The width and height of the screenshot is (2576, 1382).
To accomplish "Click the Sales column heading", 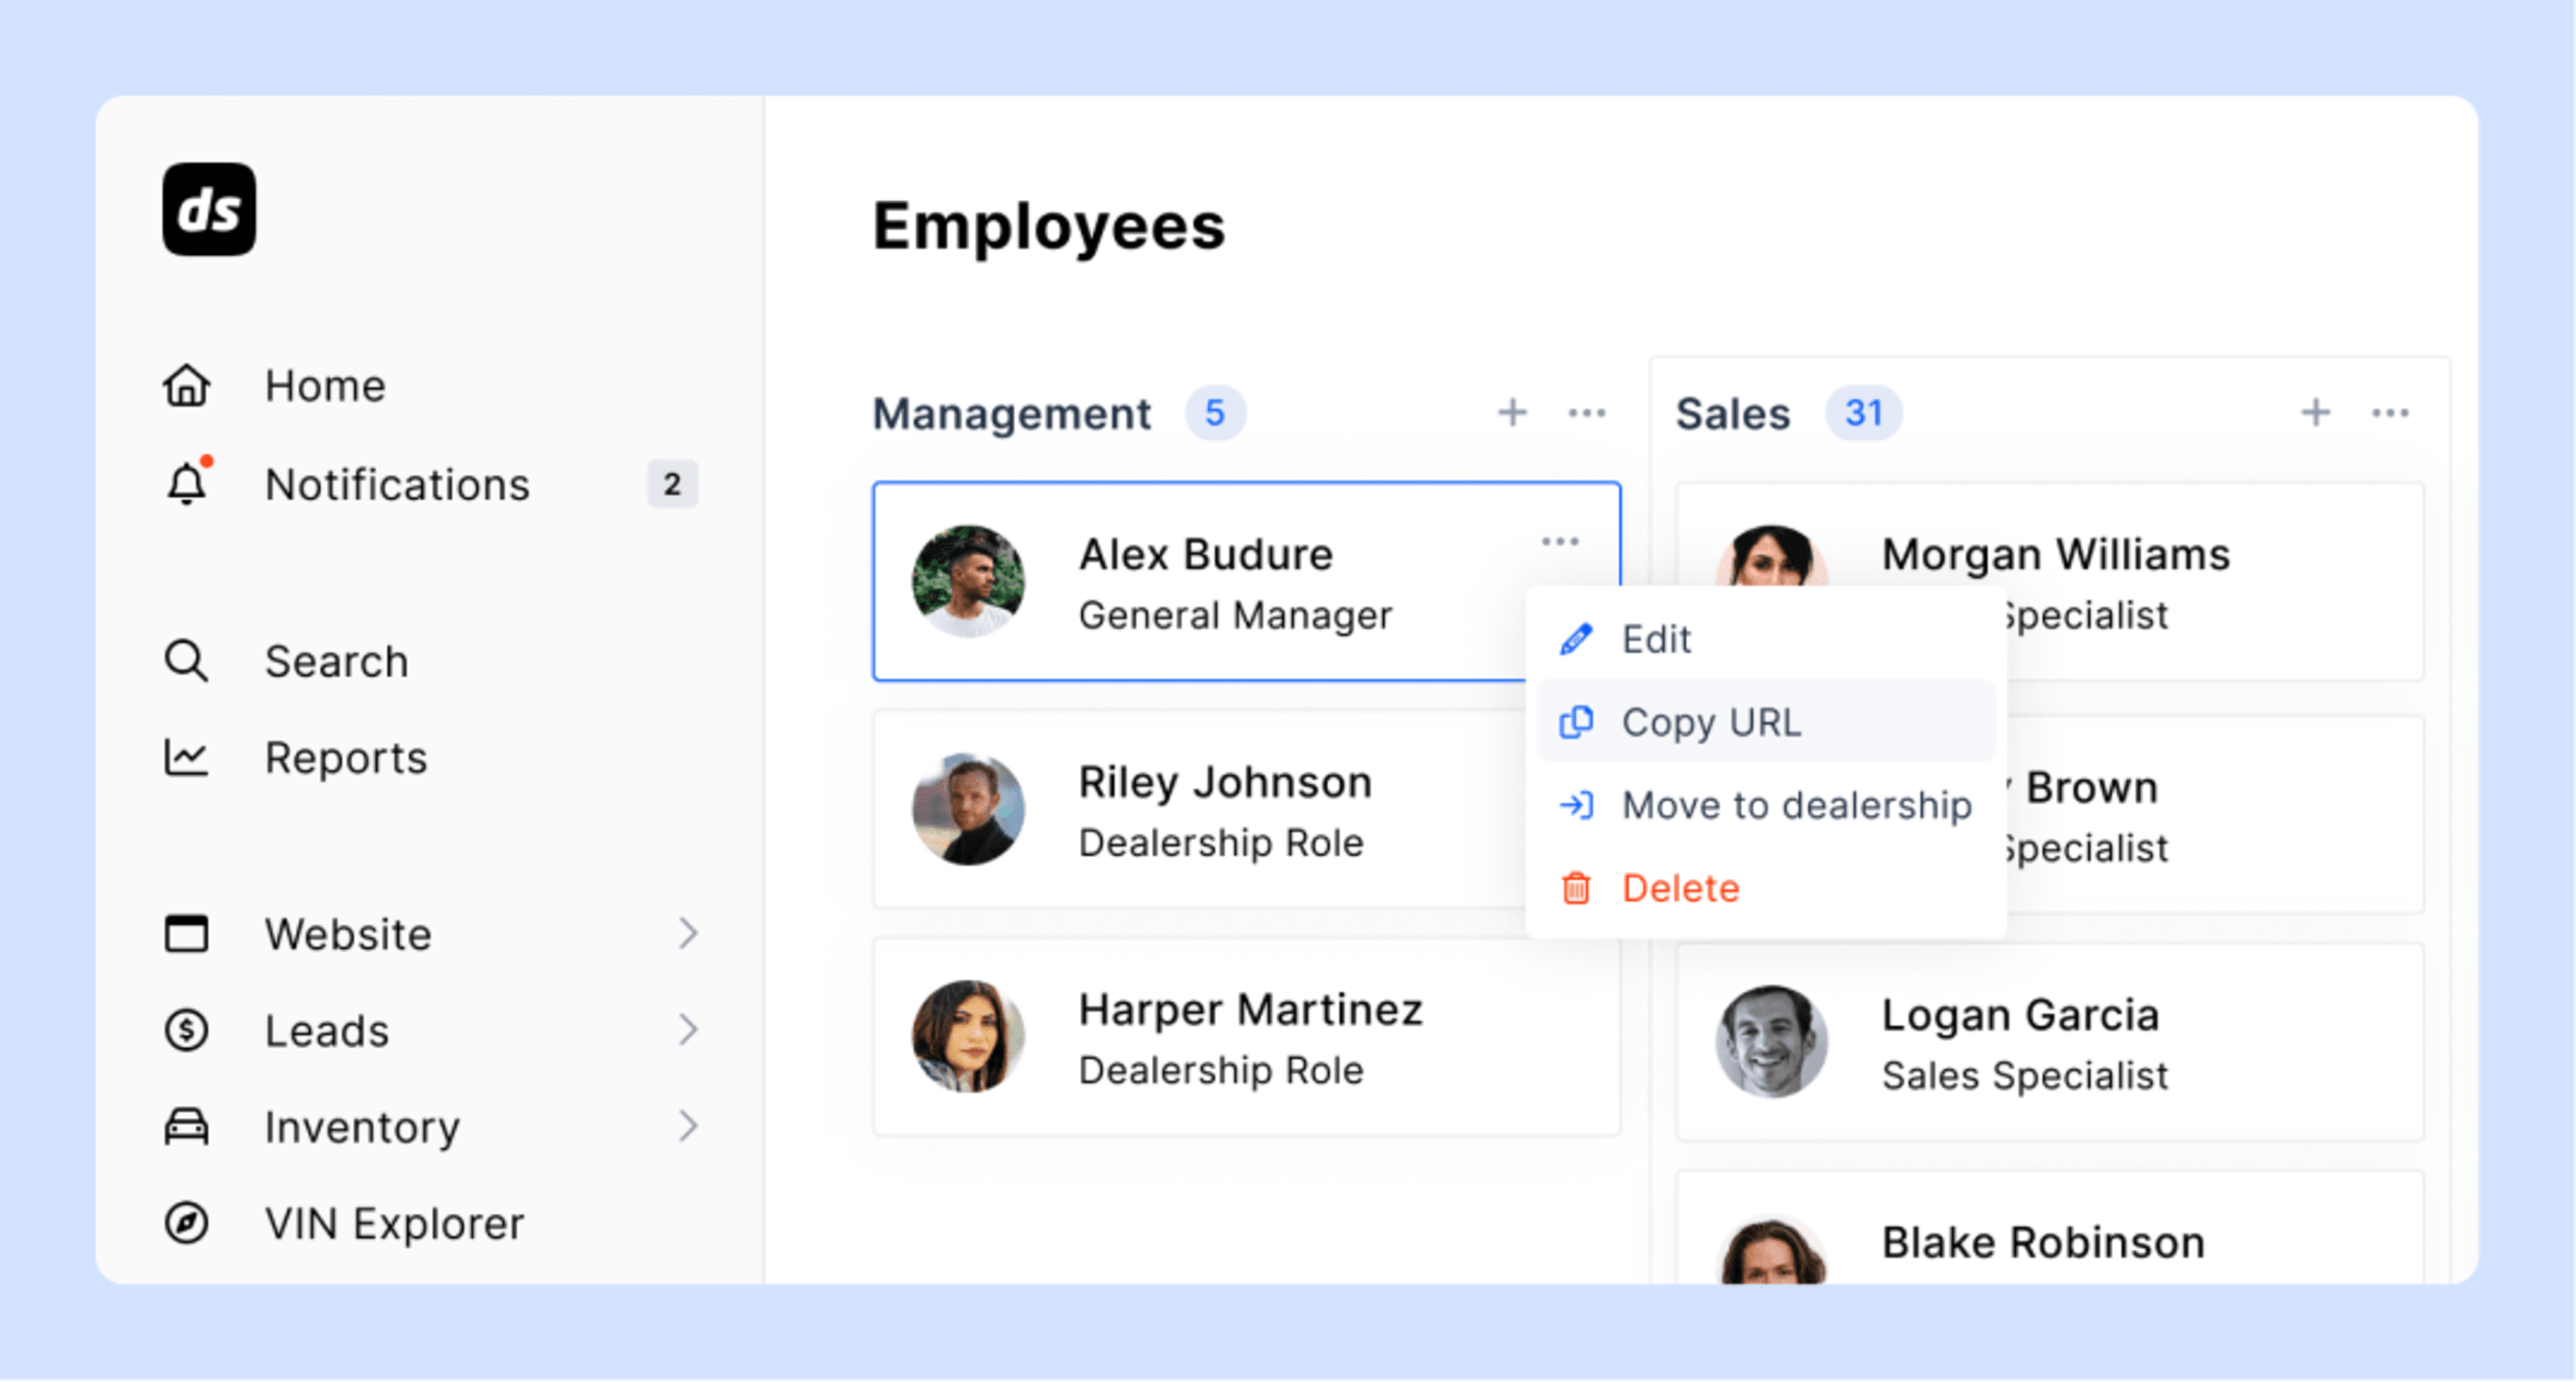I will click(1732, 414).
